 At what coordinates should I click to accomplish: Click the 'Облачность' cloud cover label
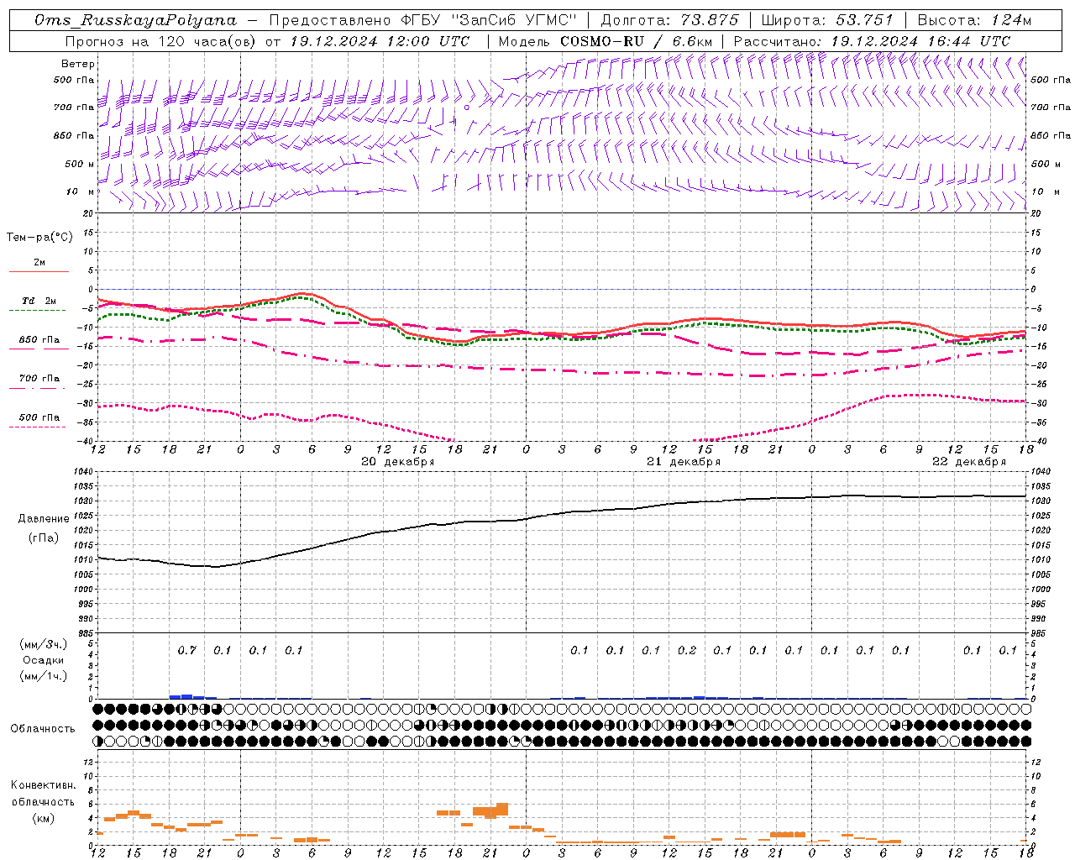pyautogui.click(x=43, y=729)
